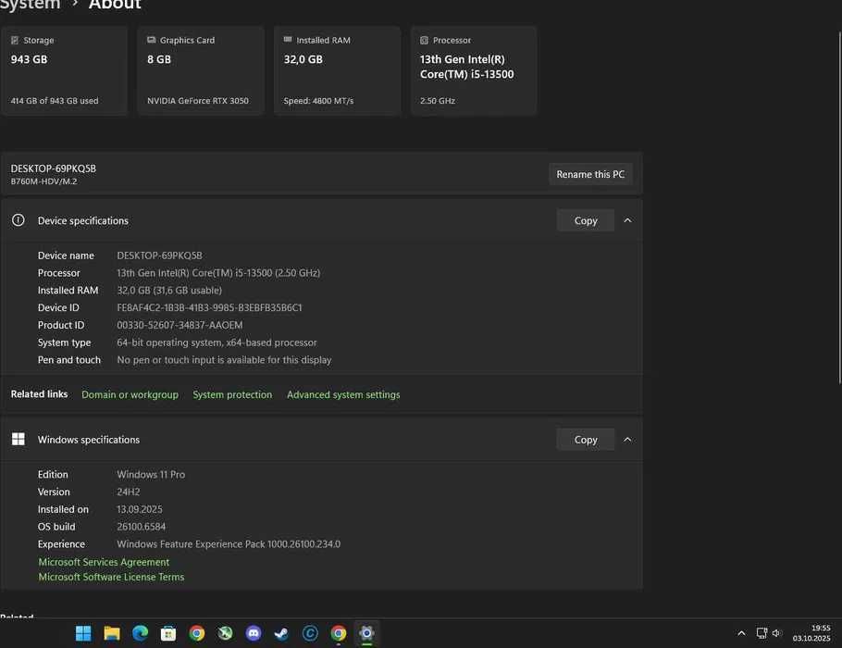Click the OS build value 26100.6584
The height and width of the screenshot is (648, 842).
click(x=142, y=527)
